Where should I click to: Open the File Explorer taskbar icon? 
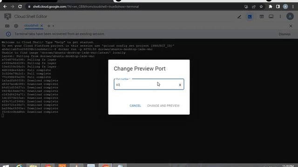click(33, 166)
